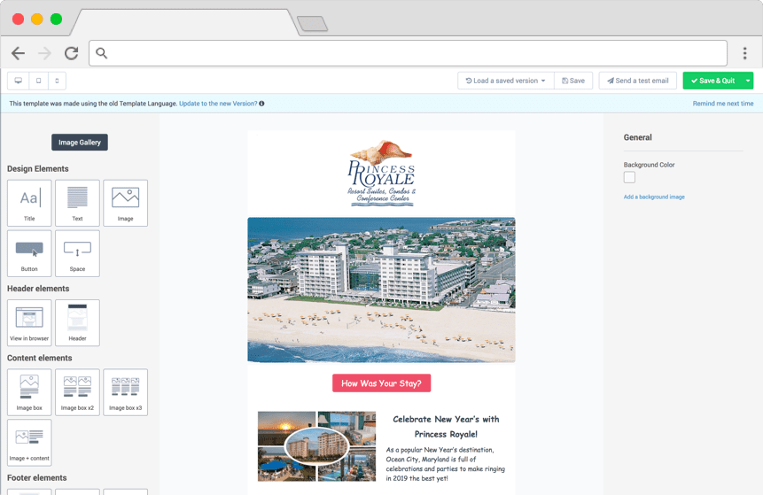Open Load a saved version dropdown
763x495 pixels.
506,81
